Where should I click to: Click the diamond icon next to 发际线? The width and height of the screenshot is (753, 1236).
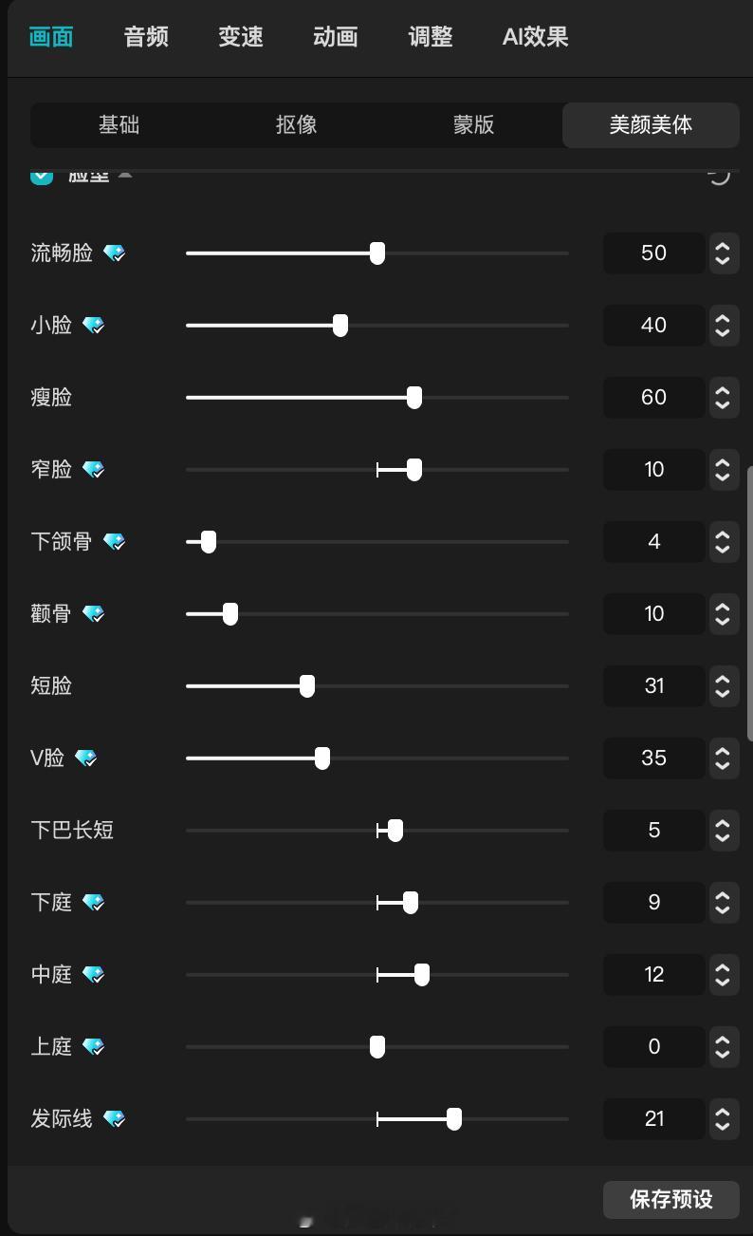[x=115, y=1119]
